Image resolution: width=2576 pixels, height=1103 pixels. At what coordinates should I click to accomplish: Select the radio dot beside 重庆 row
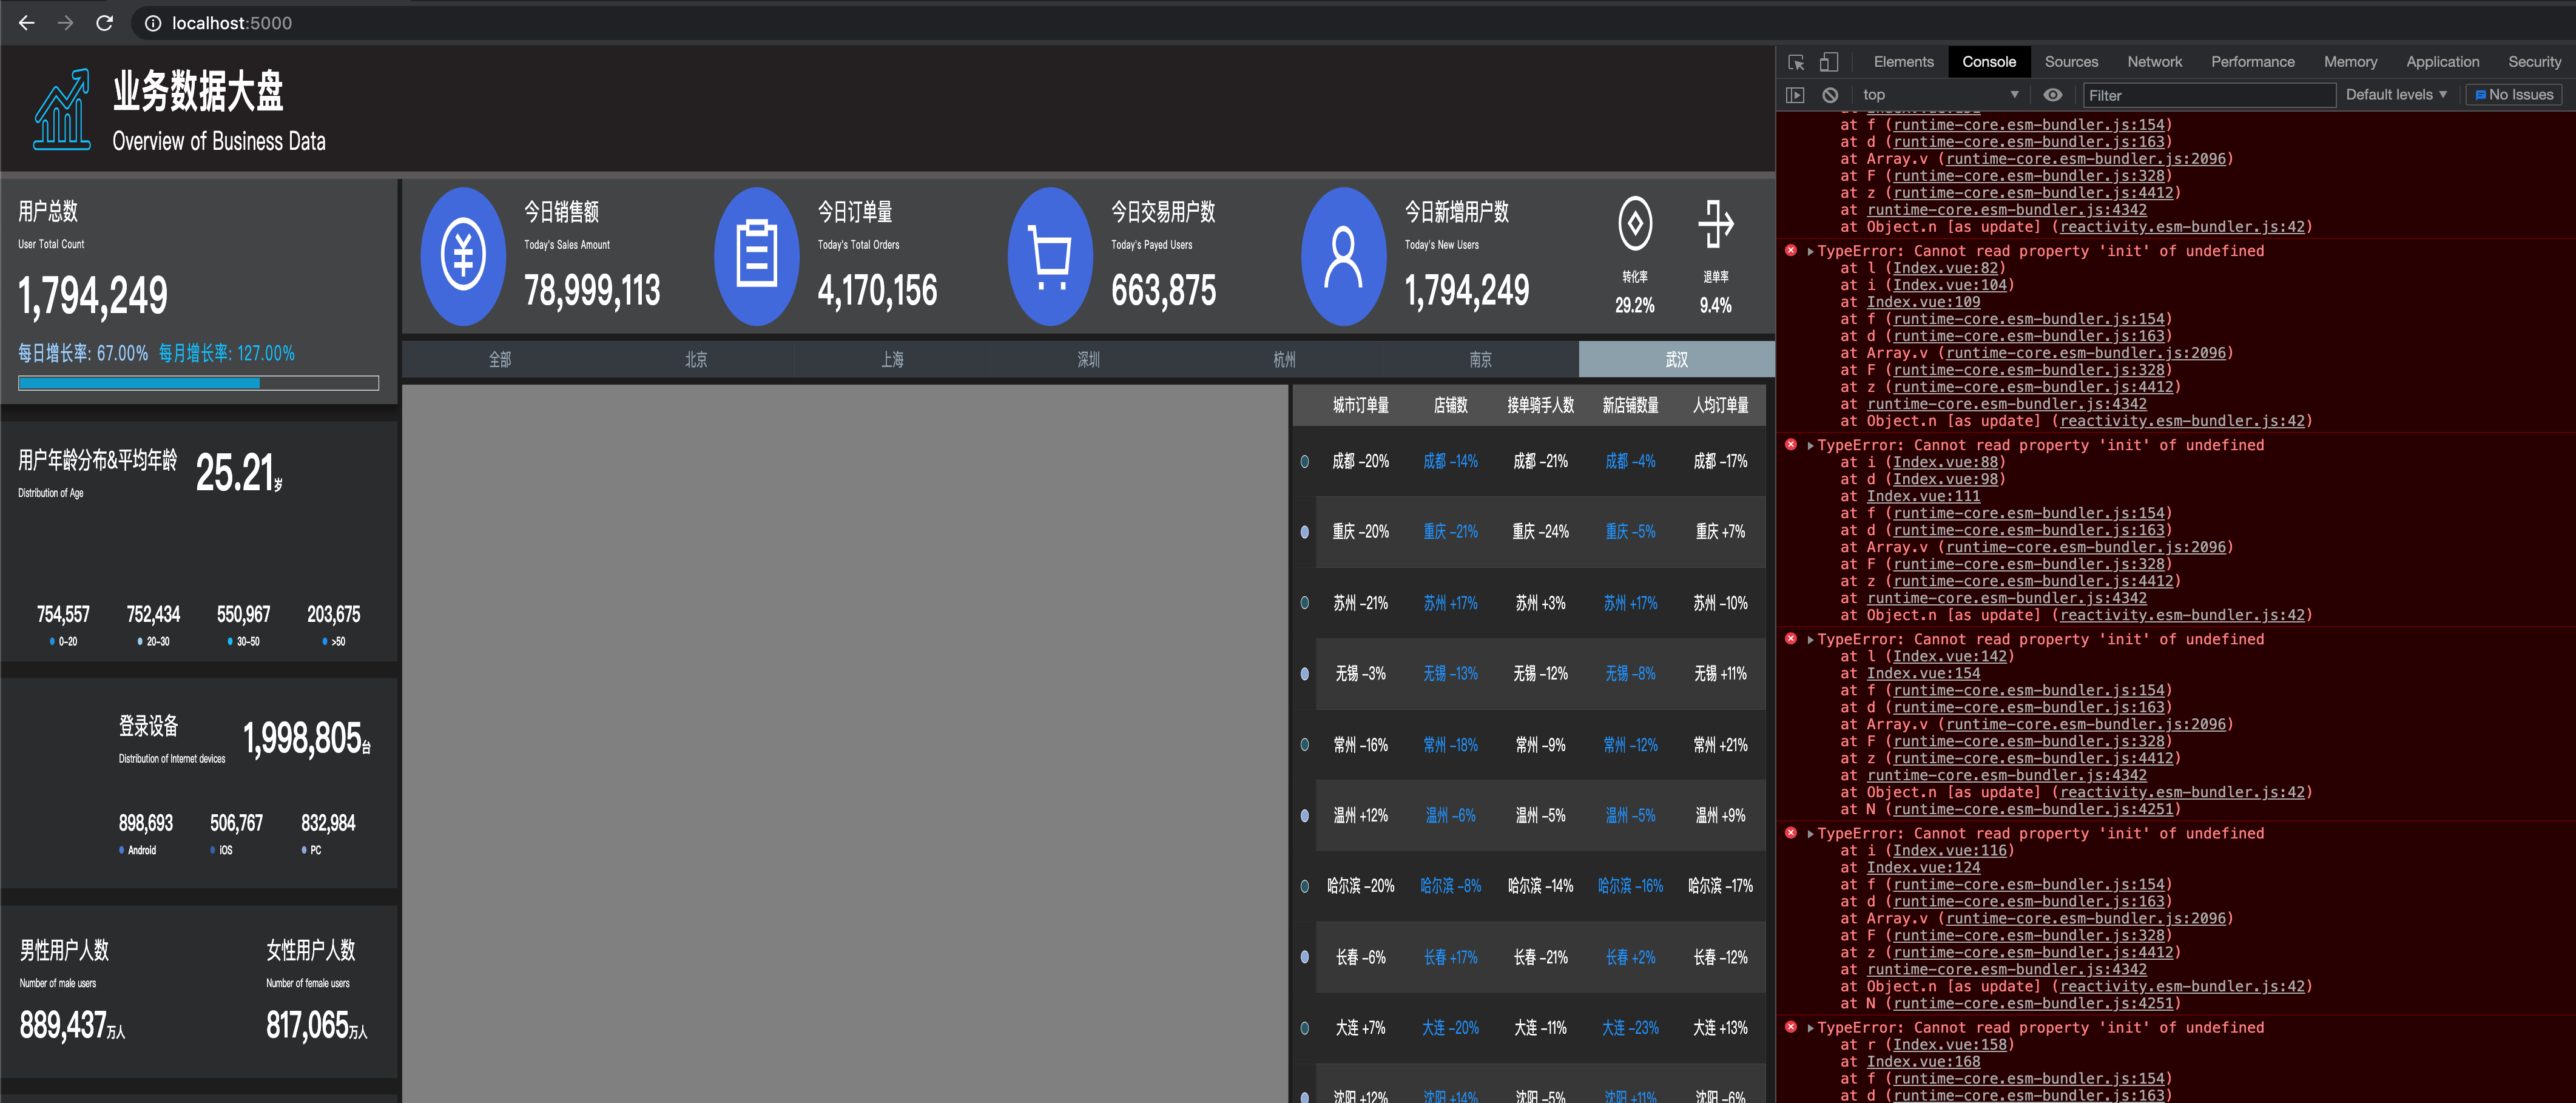click(x=1304, y=532)
